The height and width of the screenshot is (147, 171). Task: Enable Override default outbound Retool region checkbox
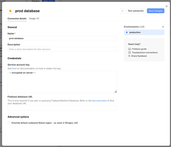[9, 123]
